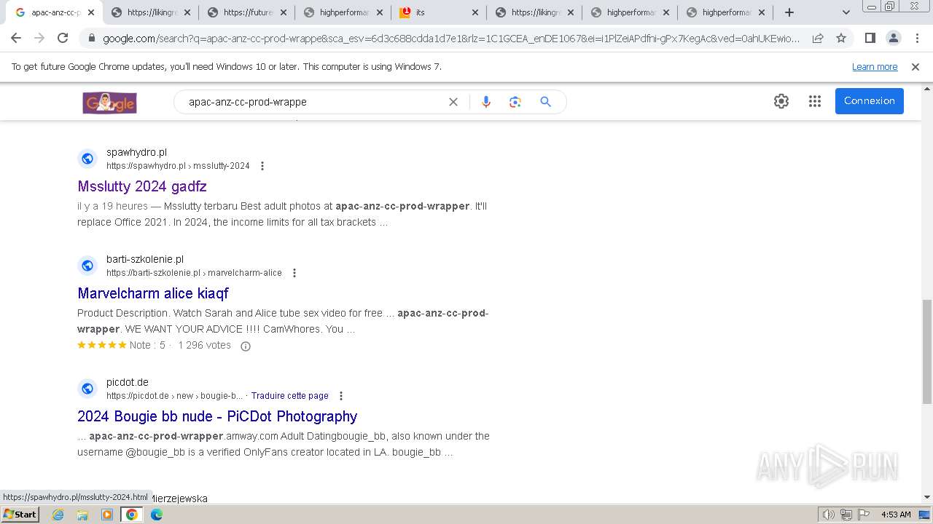Open 2024 Bougie bb nude result
The image size is (933, 524).
coord(217,416)
